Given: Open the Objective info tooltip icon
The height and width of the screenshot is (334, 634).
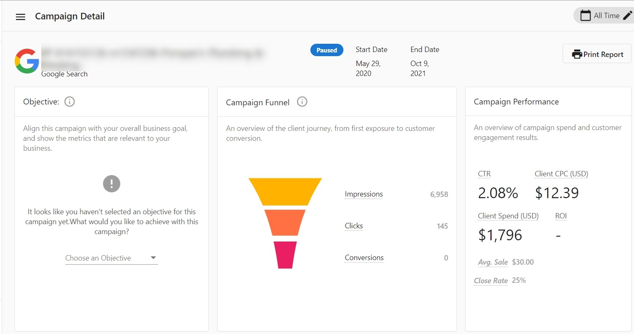Looking at the screenshot, I should point(69,102).
